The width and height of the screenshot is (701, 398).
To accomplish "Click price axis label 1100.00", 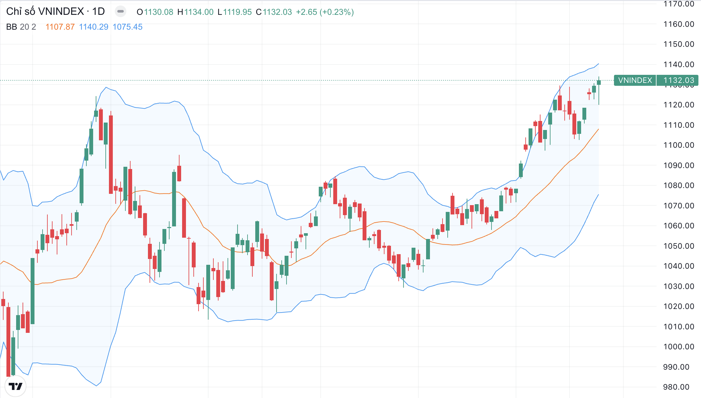I will pyautogui.click(x=678, y=145).
